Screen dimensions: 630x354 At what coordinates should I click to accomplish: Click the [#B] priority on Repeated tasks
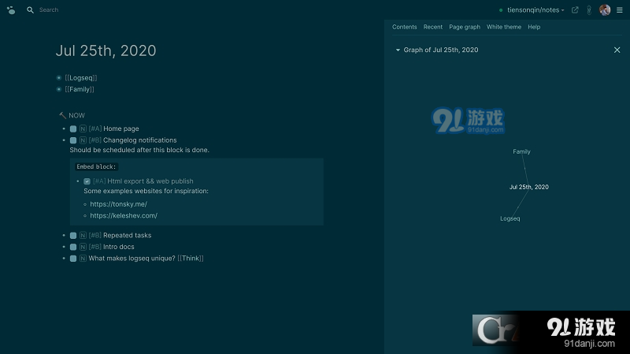(x=94, y=235)
